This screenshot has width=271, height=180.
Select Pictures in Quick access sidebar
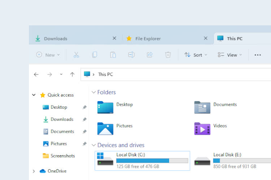coord(59,144)
